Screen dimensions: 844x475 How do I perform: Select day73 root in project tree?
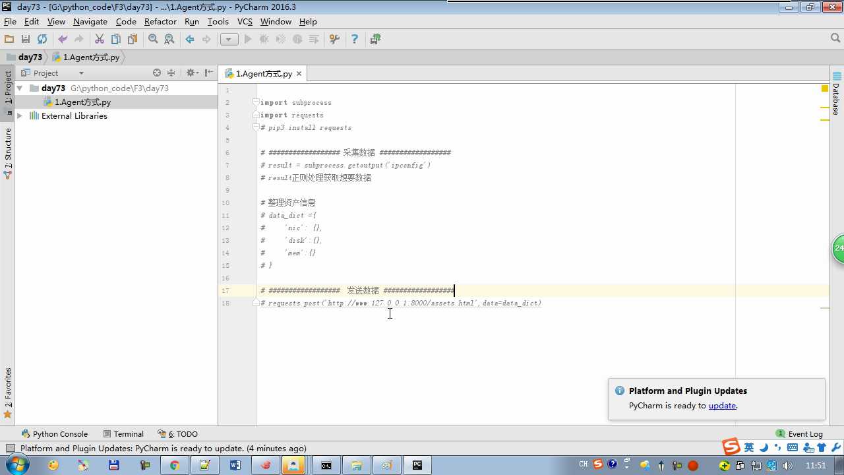[x=53, y=88]
